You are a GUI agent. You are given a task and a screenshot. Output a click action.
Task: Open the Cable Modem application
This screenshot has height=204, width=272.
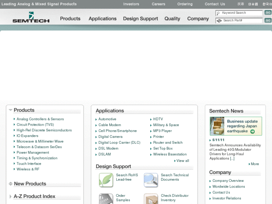[110, 125]
